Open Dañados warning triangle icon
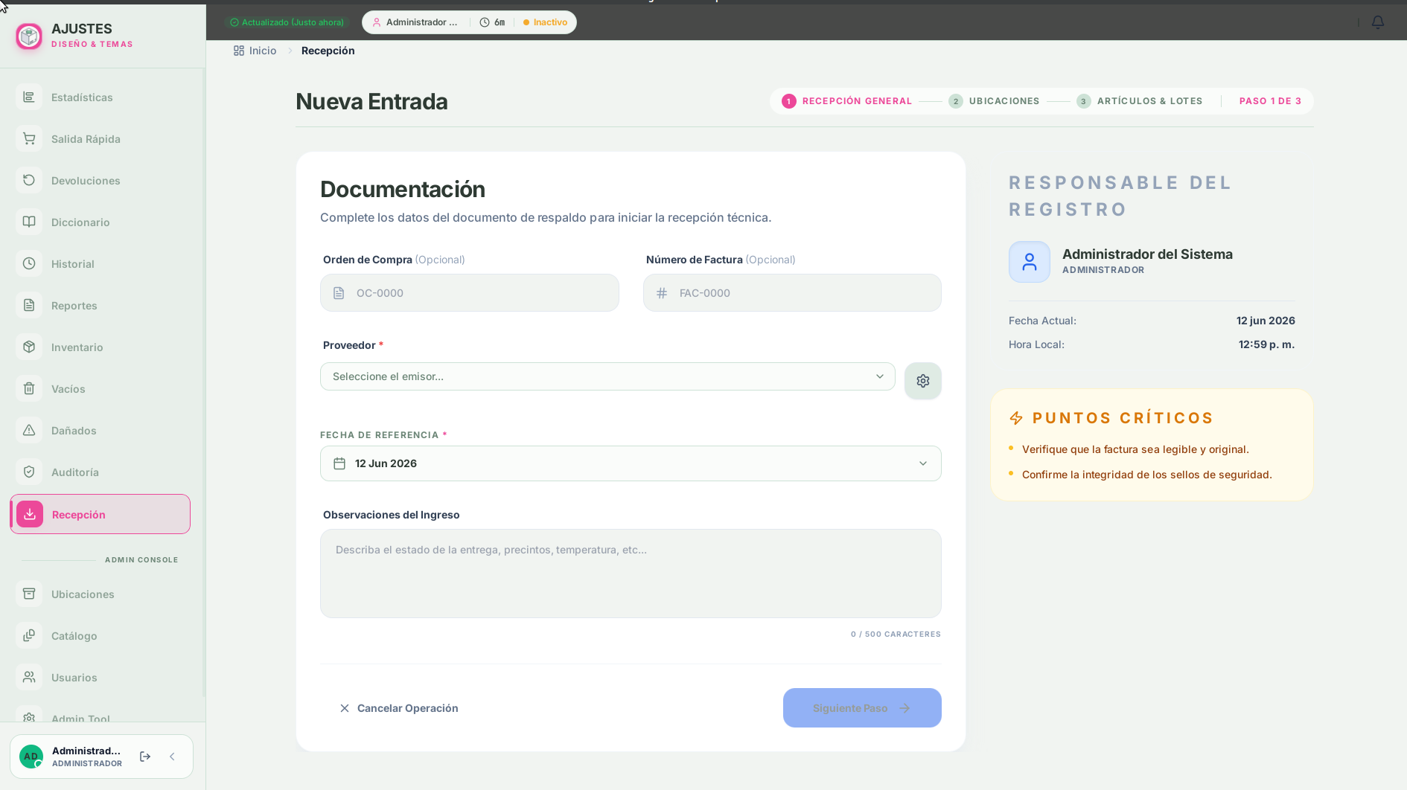 pos(29,431)
